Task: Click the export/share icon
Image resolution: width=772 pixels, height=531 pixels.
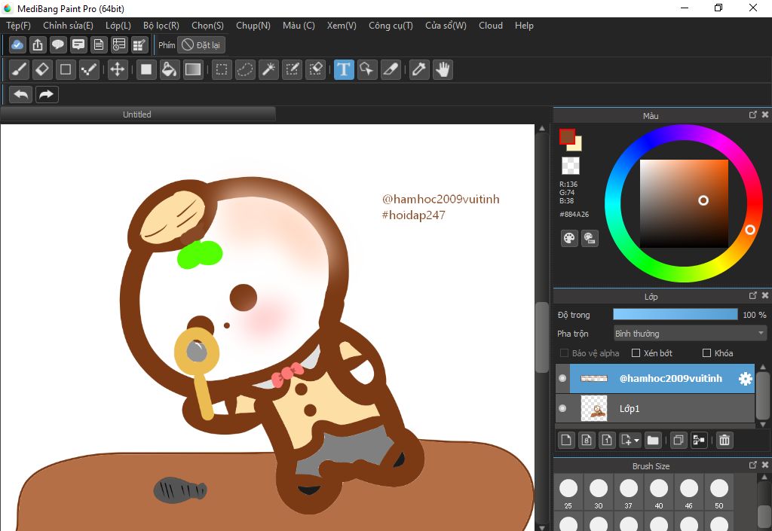Action: click(38, 44)
